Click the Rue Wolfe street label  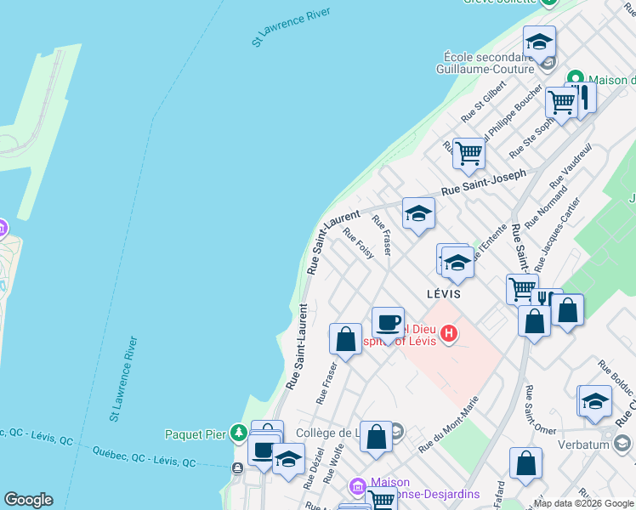333,463
